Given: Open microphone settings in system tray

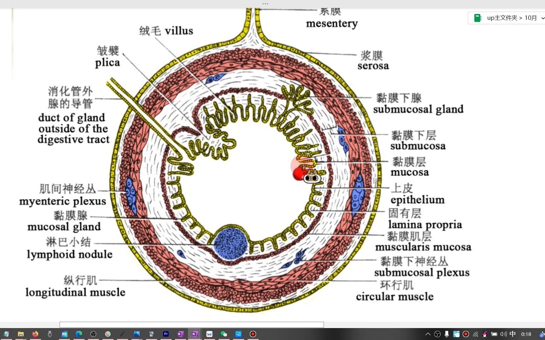Looking at the screenshot, I should tap(447, 334).
